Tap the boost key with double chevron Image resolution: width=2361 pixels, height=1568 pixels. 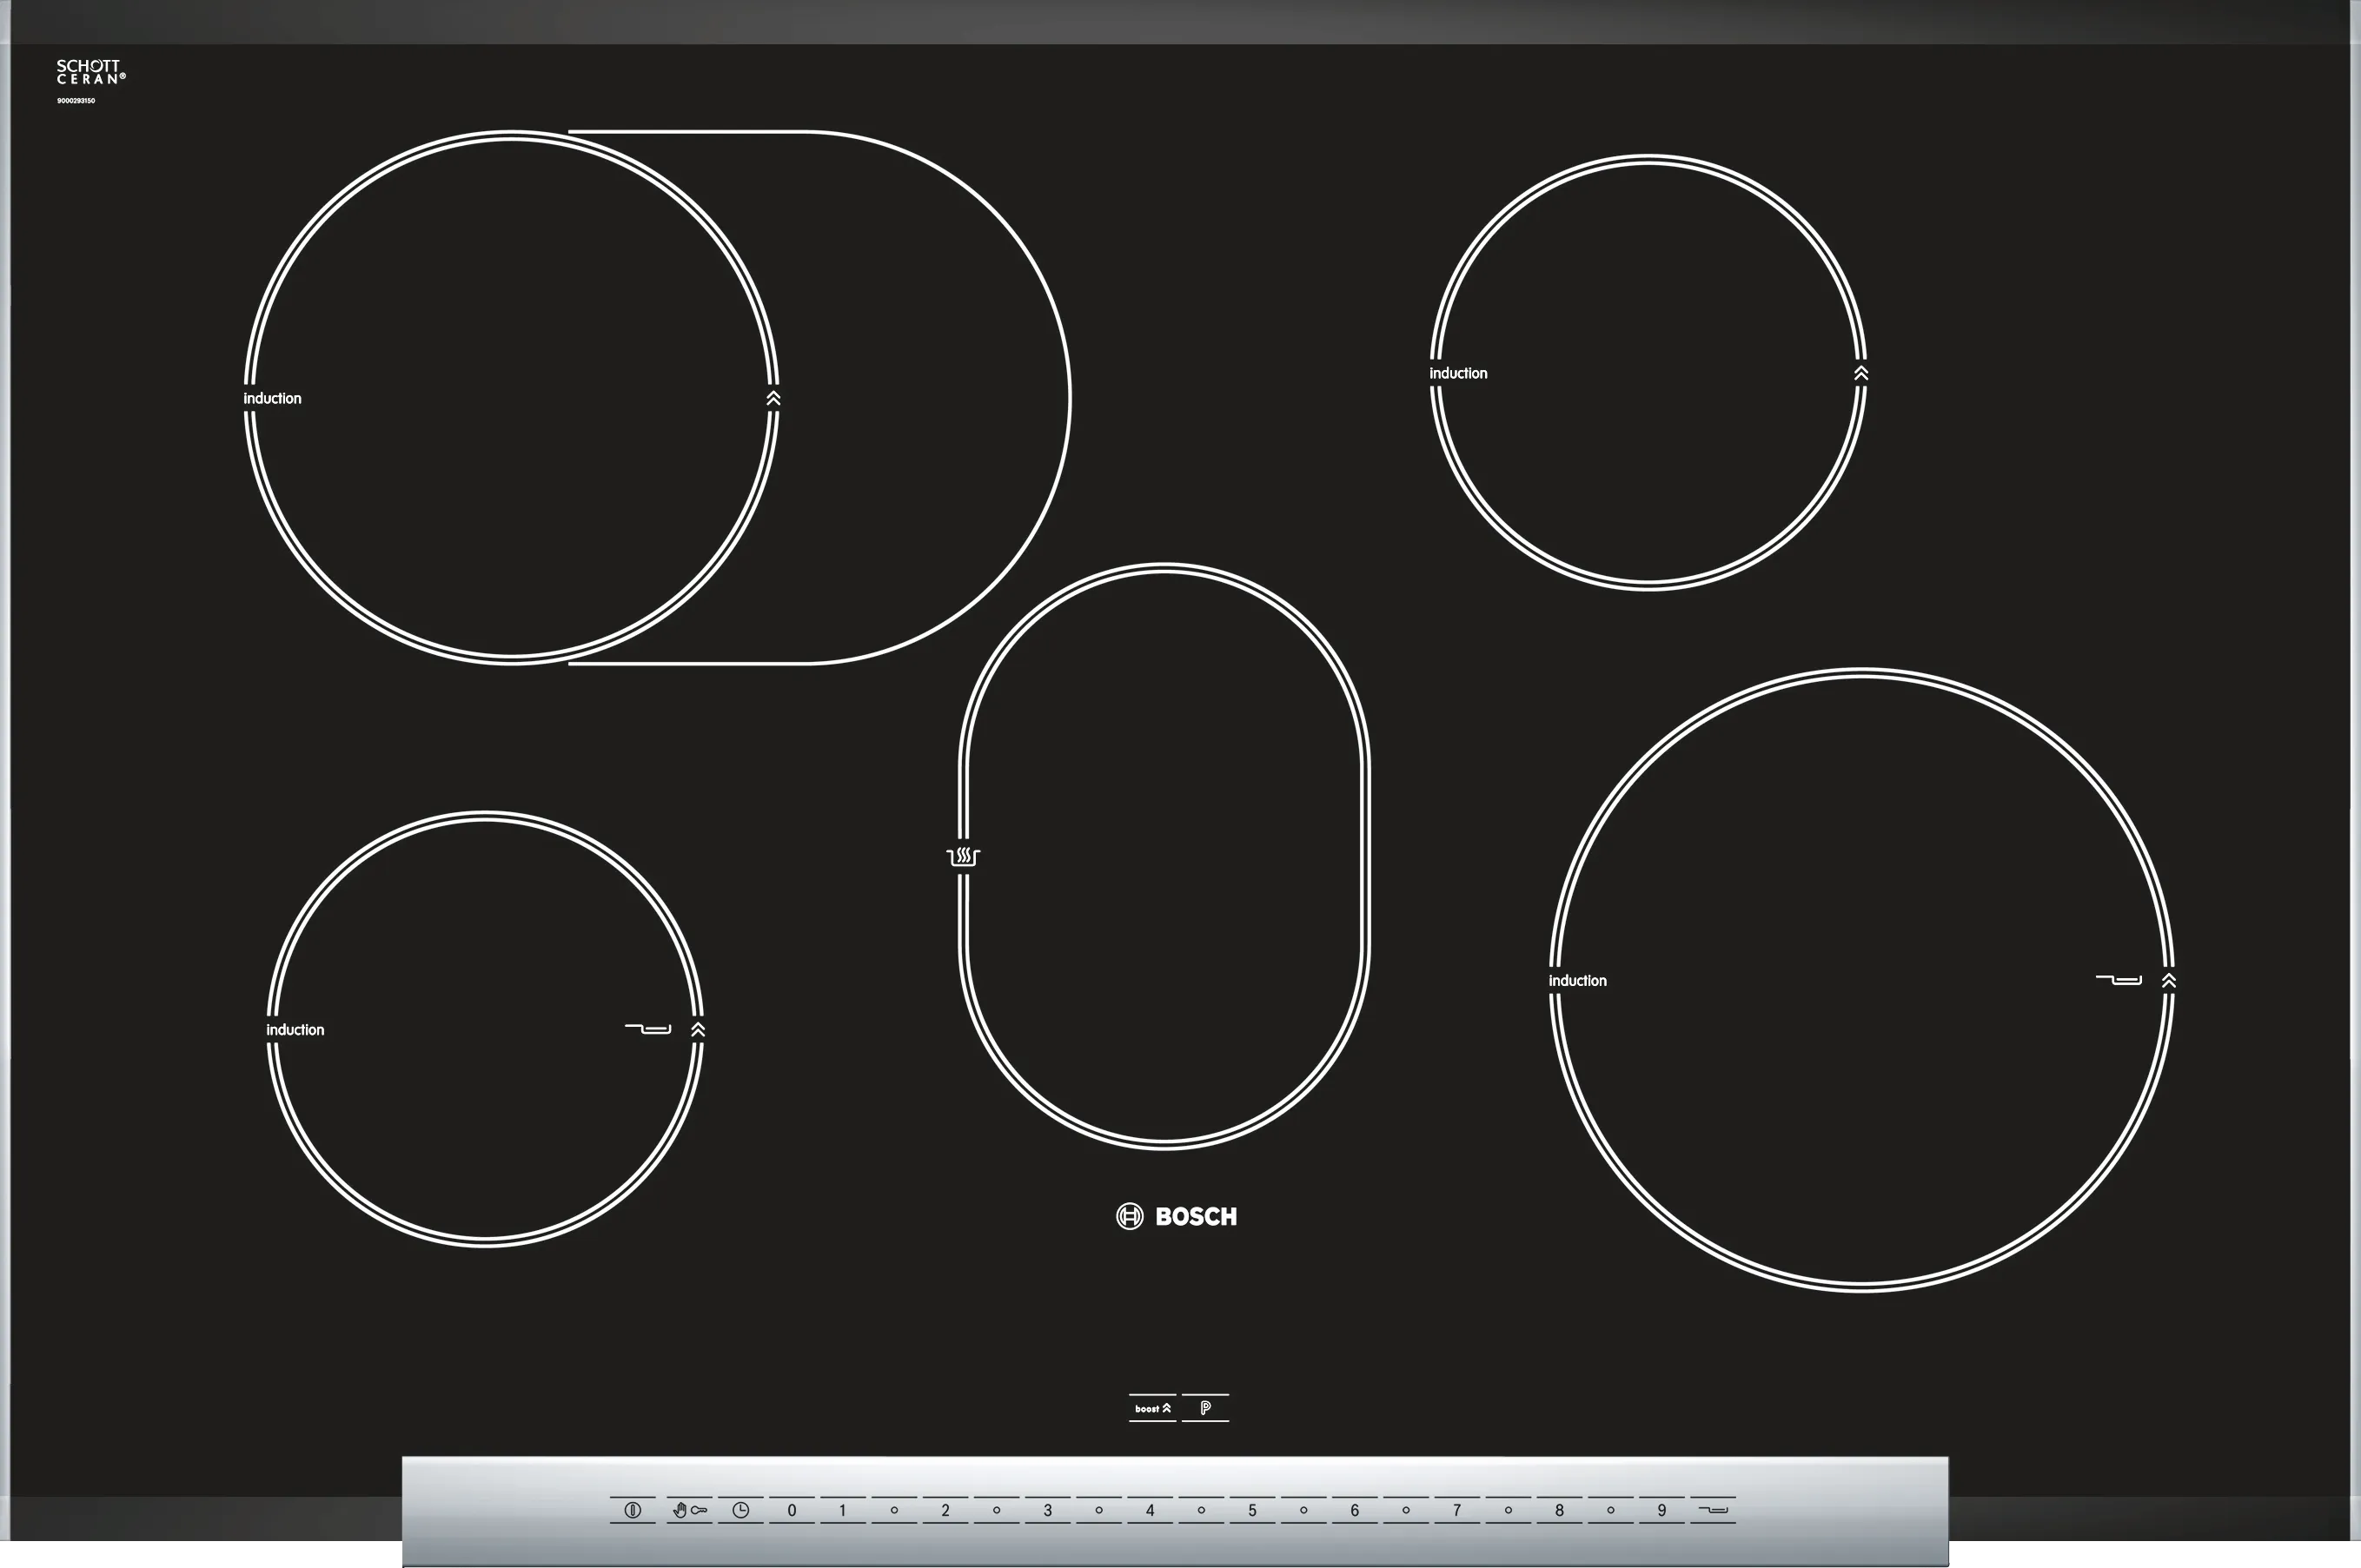click(1153, 1408)
